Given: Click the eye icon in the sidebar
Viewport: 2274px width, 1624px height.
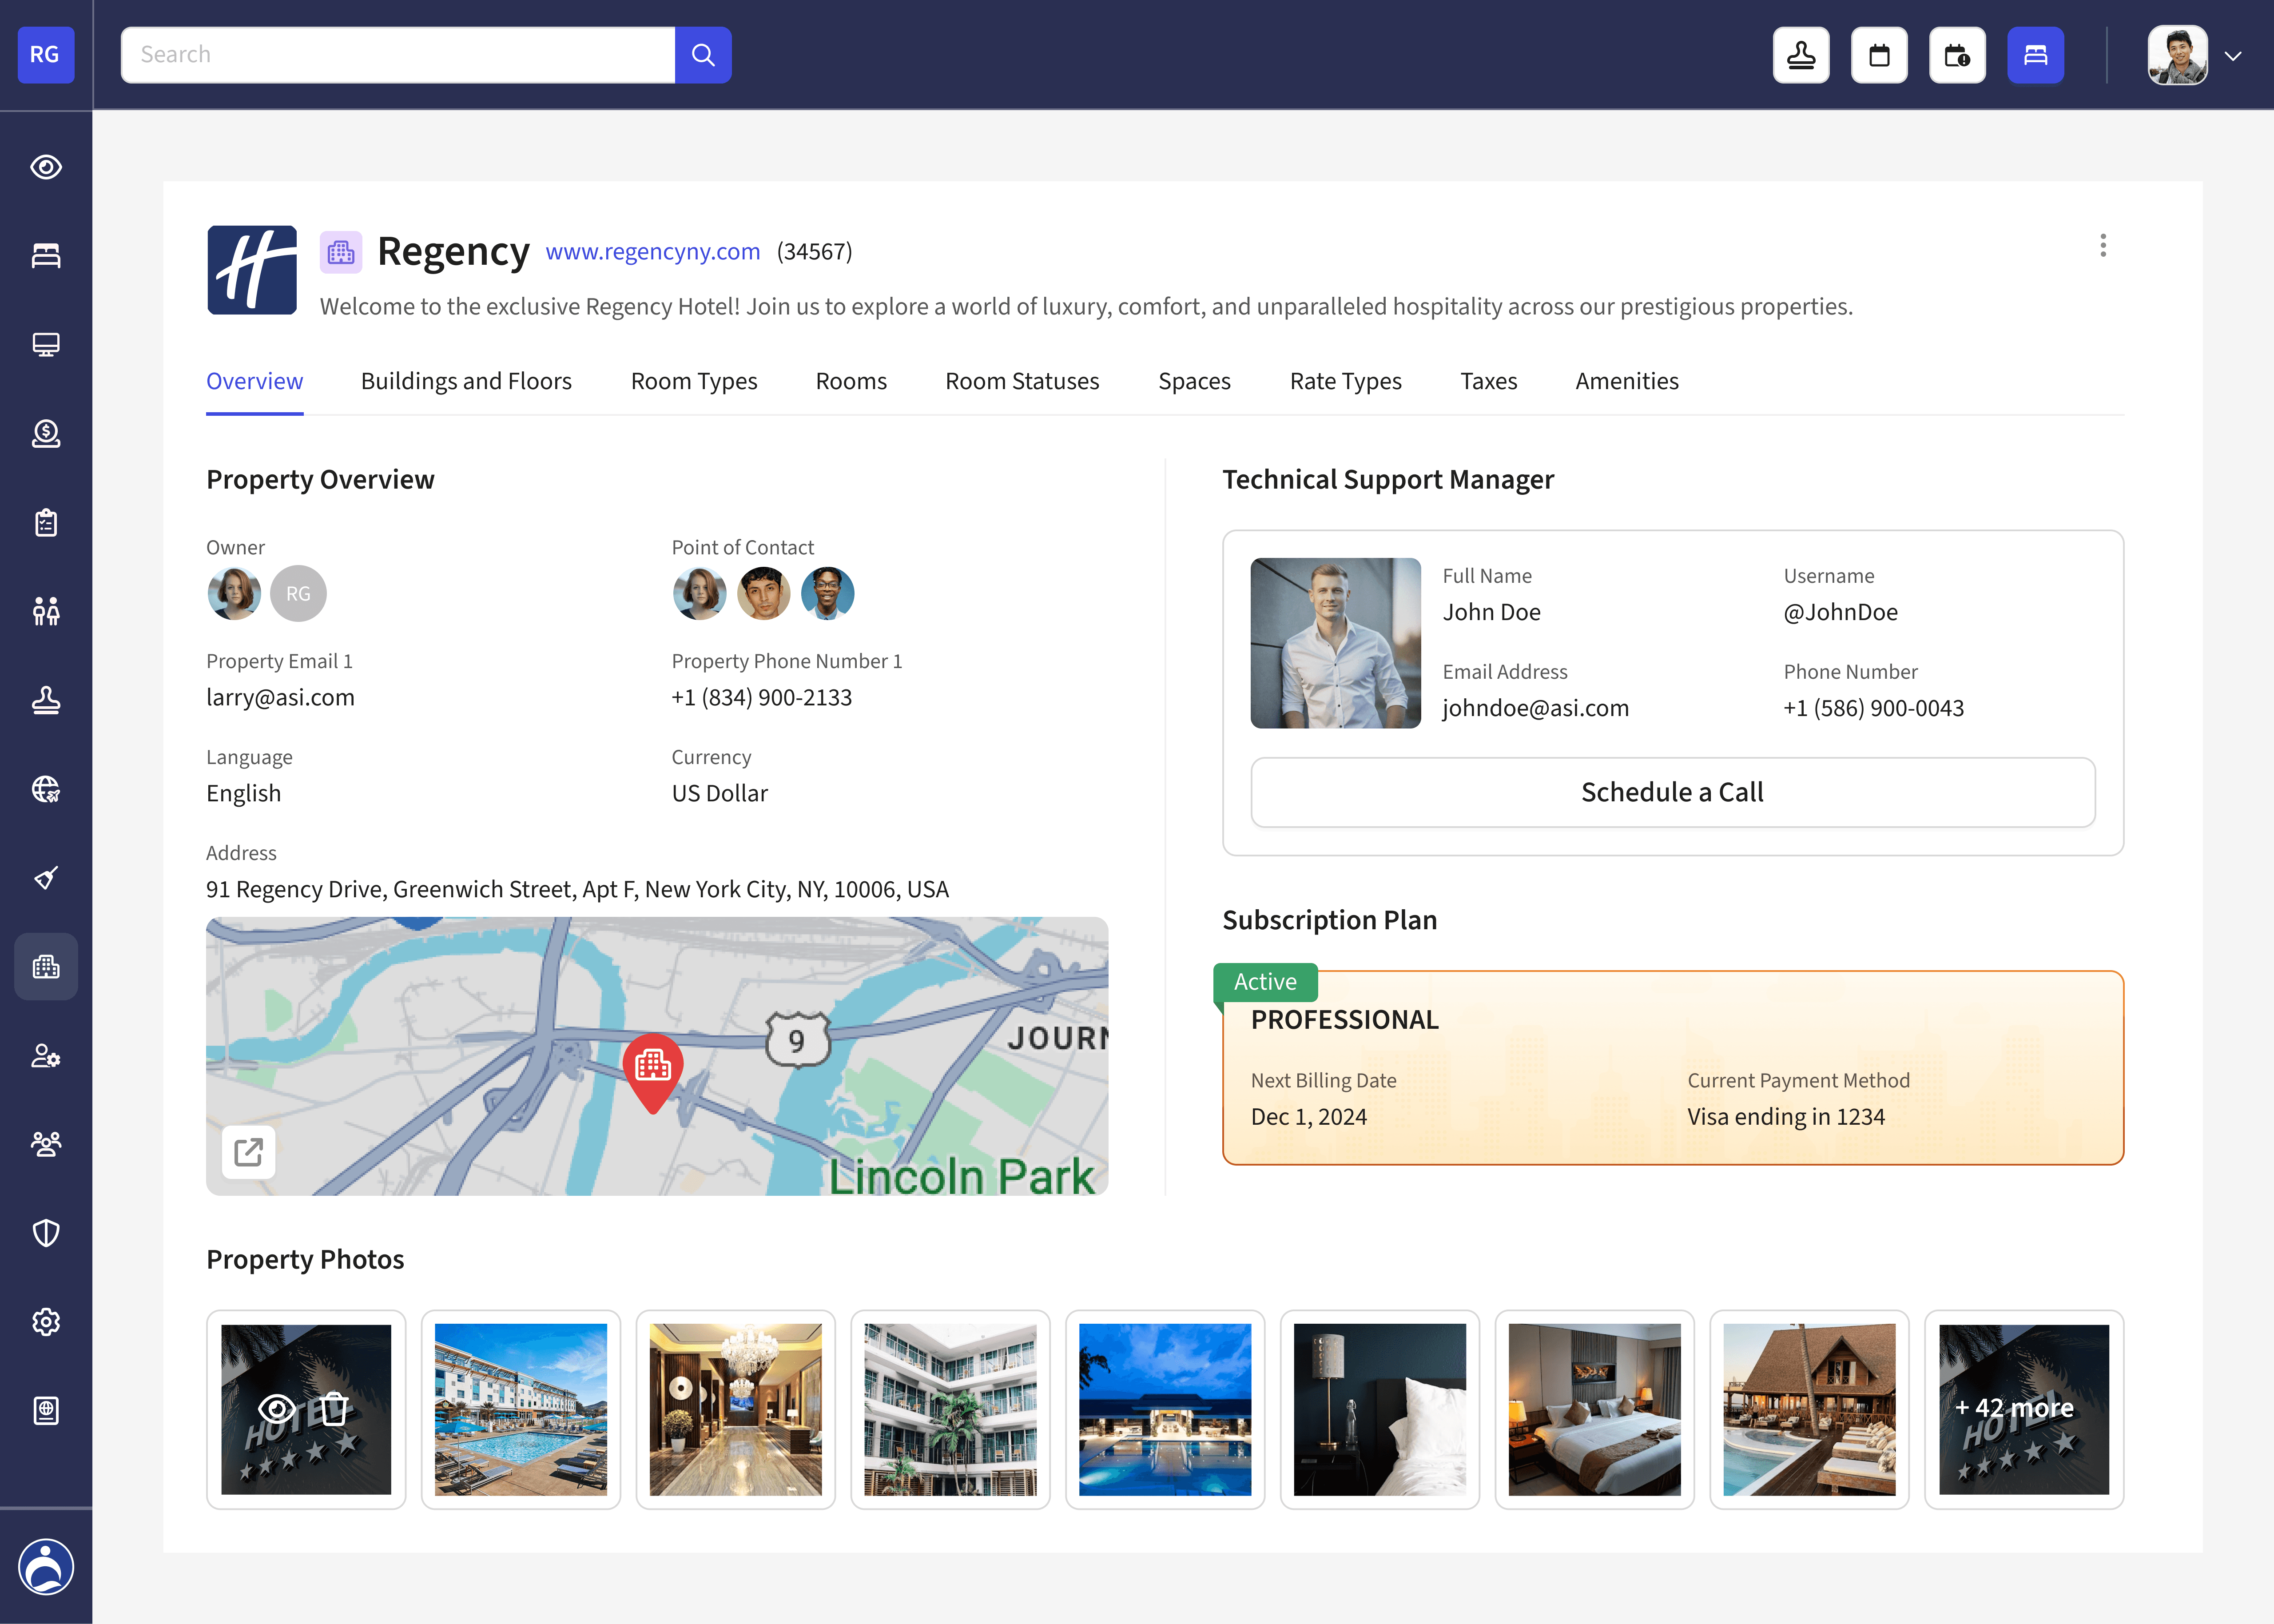Looking at the screenshot, I should point(46,167).
